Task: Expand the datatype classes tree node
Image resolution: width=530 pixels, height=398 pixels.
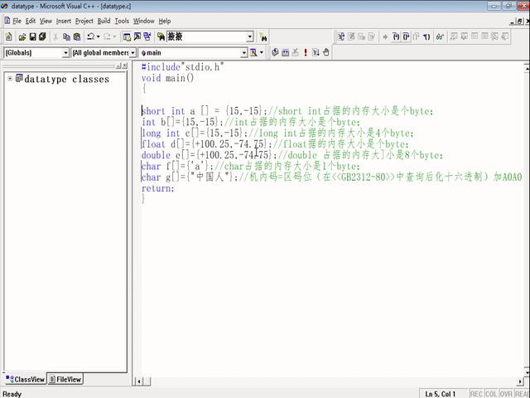Action: point(10,79)
